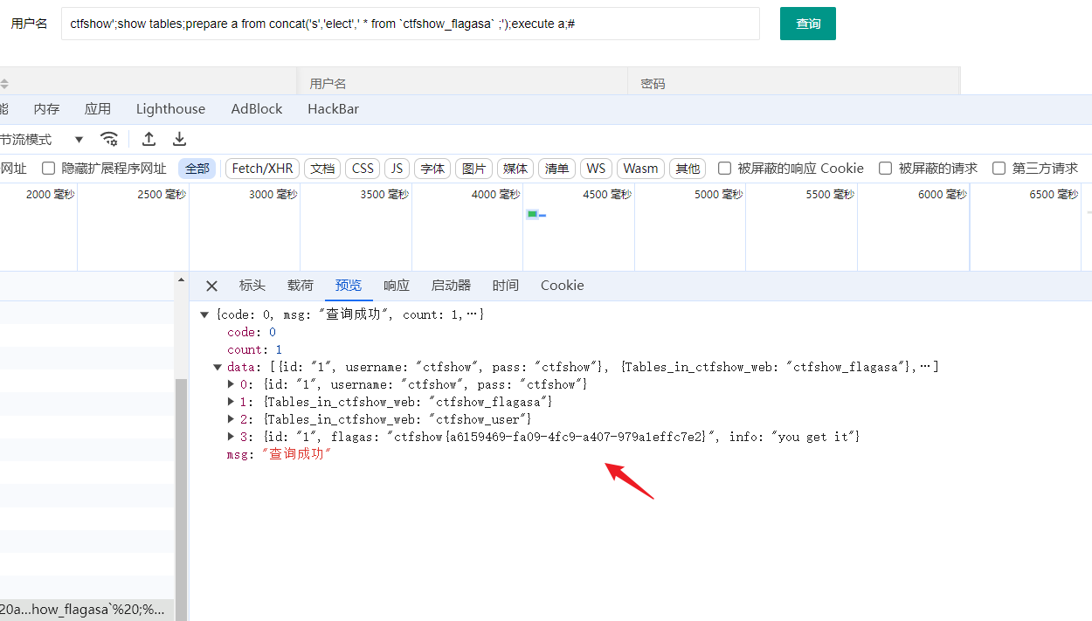Click the username input field
The width and height of the screenshot is (1092, 621).
click(x=411, y=24)
